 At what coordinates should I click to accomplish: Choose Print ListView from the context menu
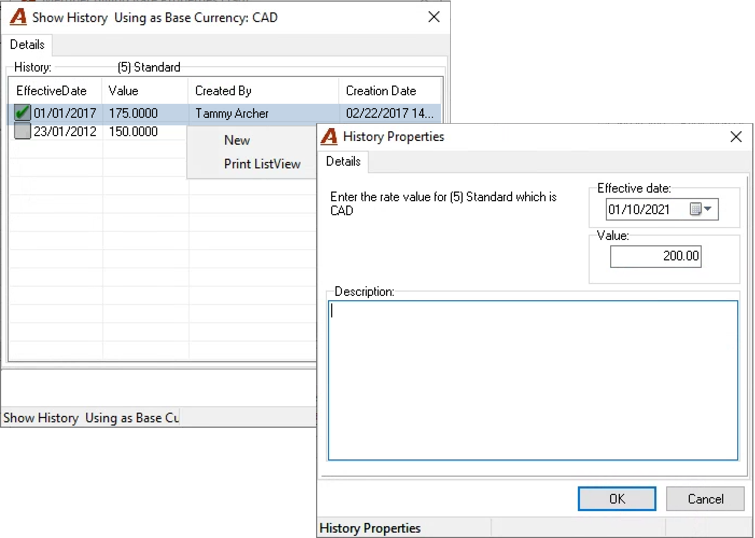262,164
